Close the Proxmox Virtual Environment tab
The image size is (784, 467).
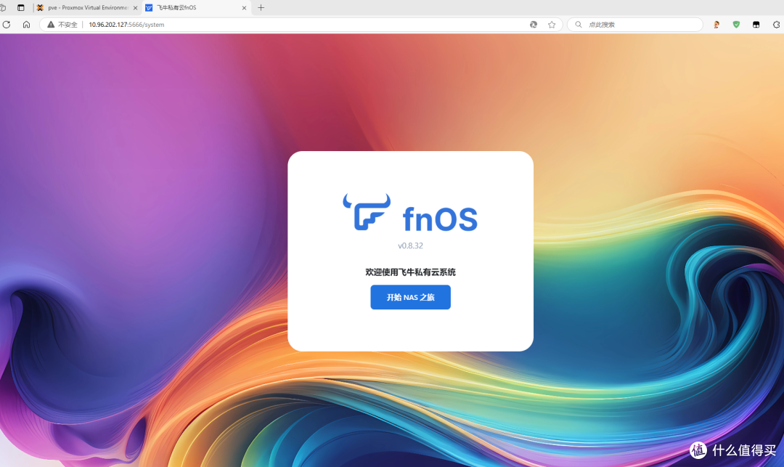pyautogui.click(x=135, y=7)
